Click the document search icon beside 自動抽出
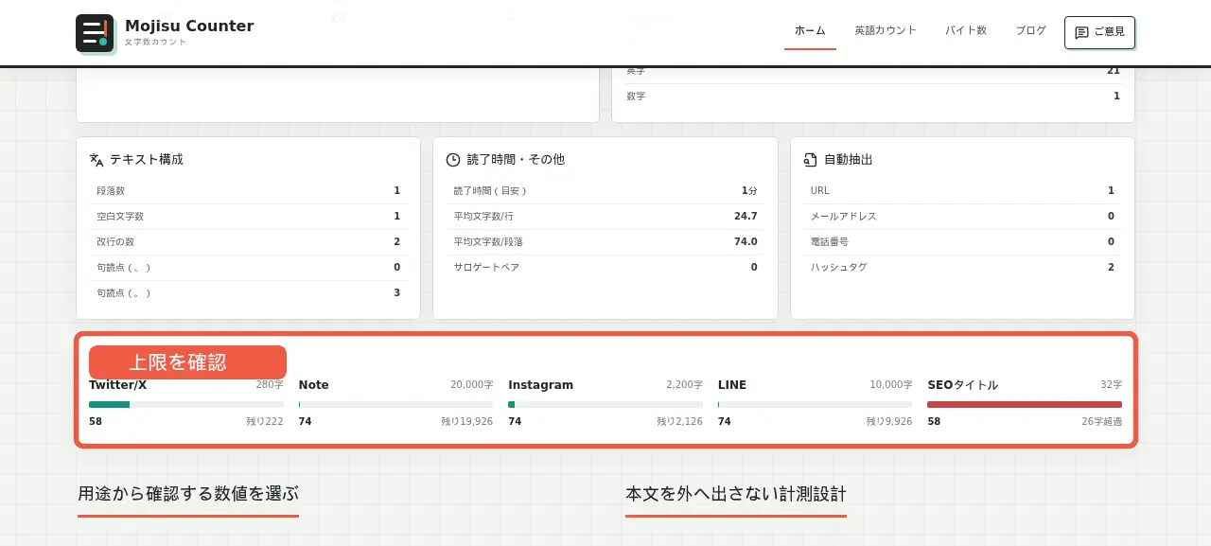This screenshot has height=546, width=1211. [810, 160]
